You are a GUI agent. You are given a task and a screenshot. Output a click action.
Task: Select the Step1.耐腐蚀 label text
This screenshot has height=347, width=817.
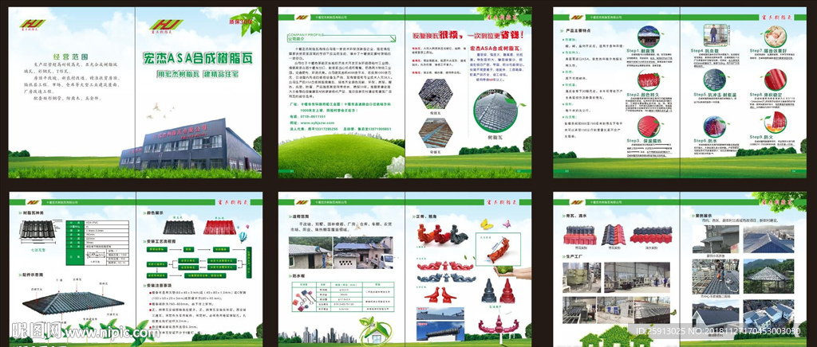point(641,52)
